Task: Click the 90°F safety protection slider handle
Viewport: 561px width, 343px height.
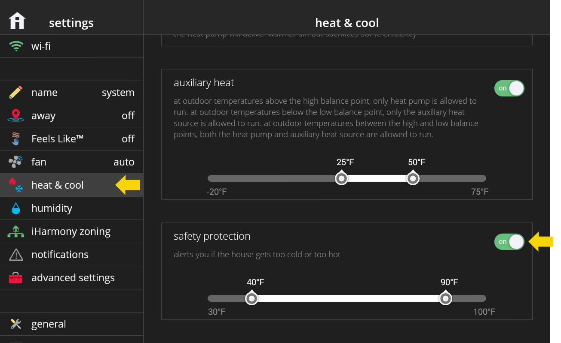Action: (446, 298)
